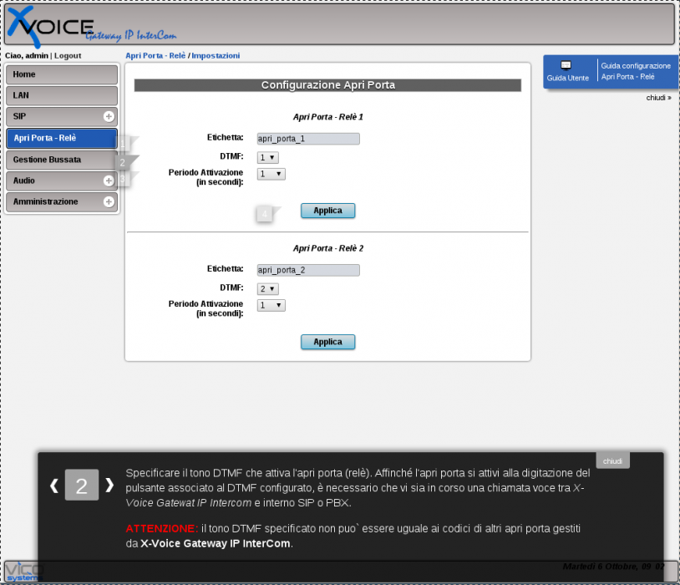
Task: Click guide step marker 4 near Applica
Action: point(266,215)
